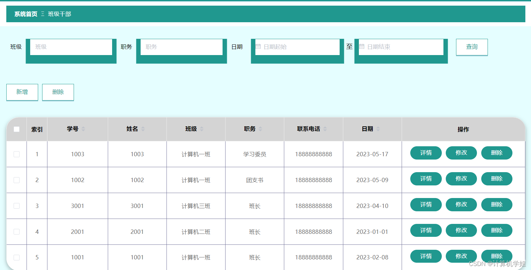Click calendar icon in 日期起始 field
This screenshot has width=531, height=270.
click(258, 47)
